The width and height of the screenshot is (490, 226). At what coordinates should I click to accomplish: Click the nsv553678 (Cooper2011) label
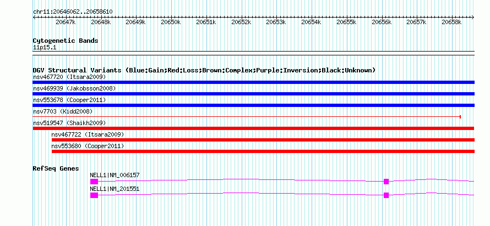(x=69, y=100)
